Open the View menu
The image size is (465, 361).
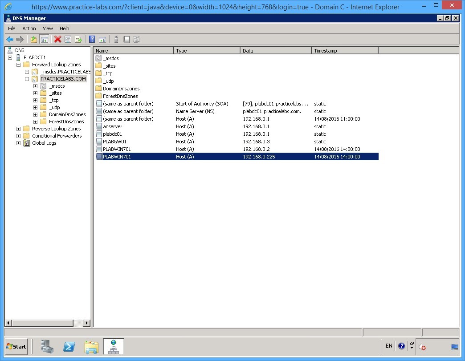[47, 28]
